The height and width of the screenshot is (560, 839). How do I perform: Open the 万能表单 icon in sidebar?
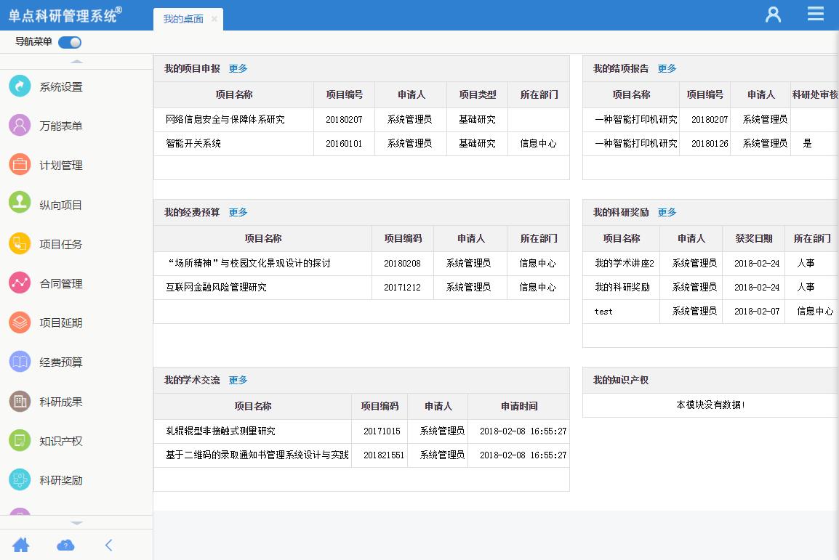(20, 126)
